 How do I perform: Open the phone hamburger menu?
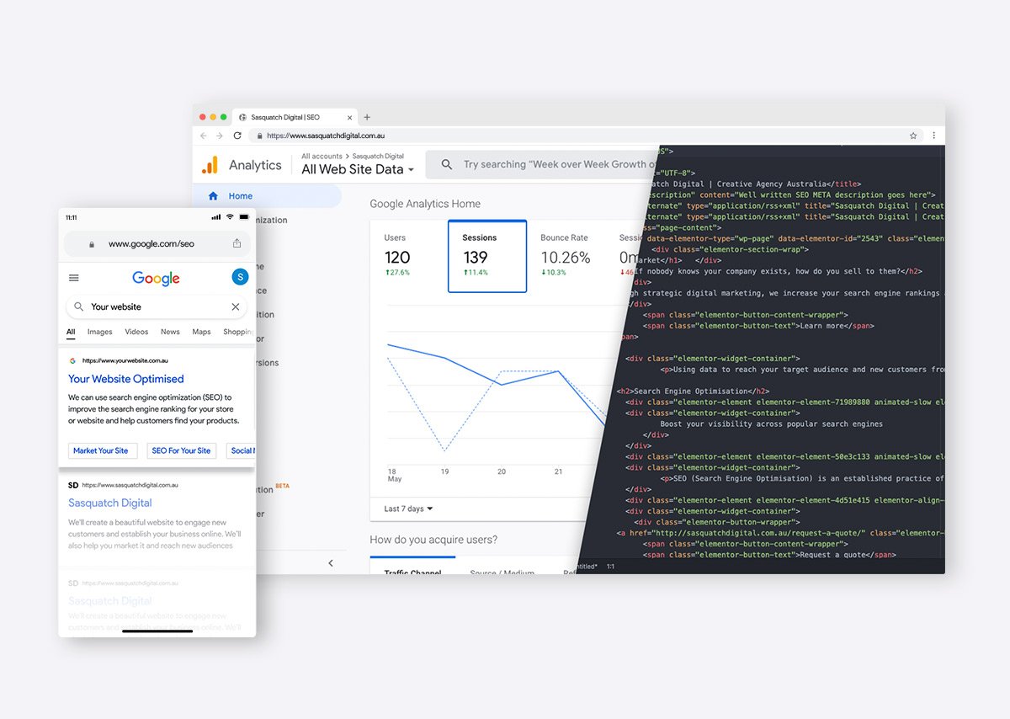[74, 278]
